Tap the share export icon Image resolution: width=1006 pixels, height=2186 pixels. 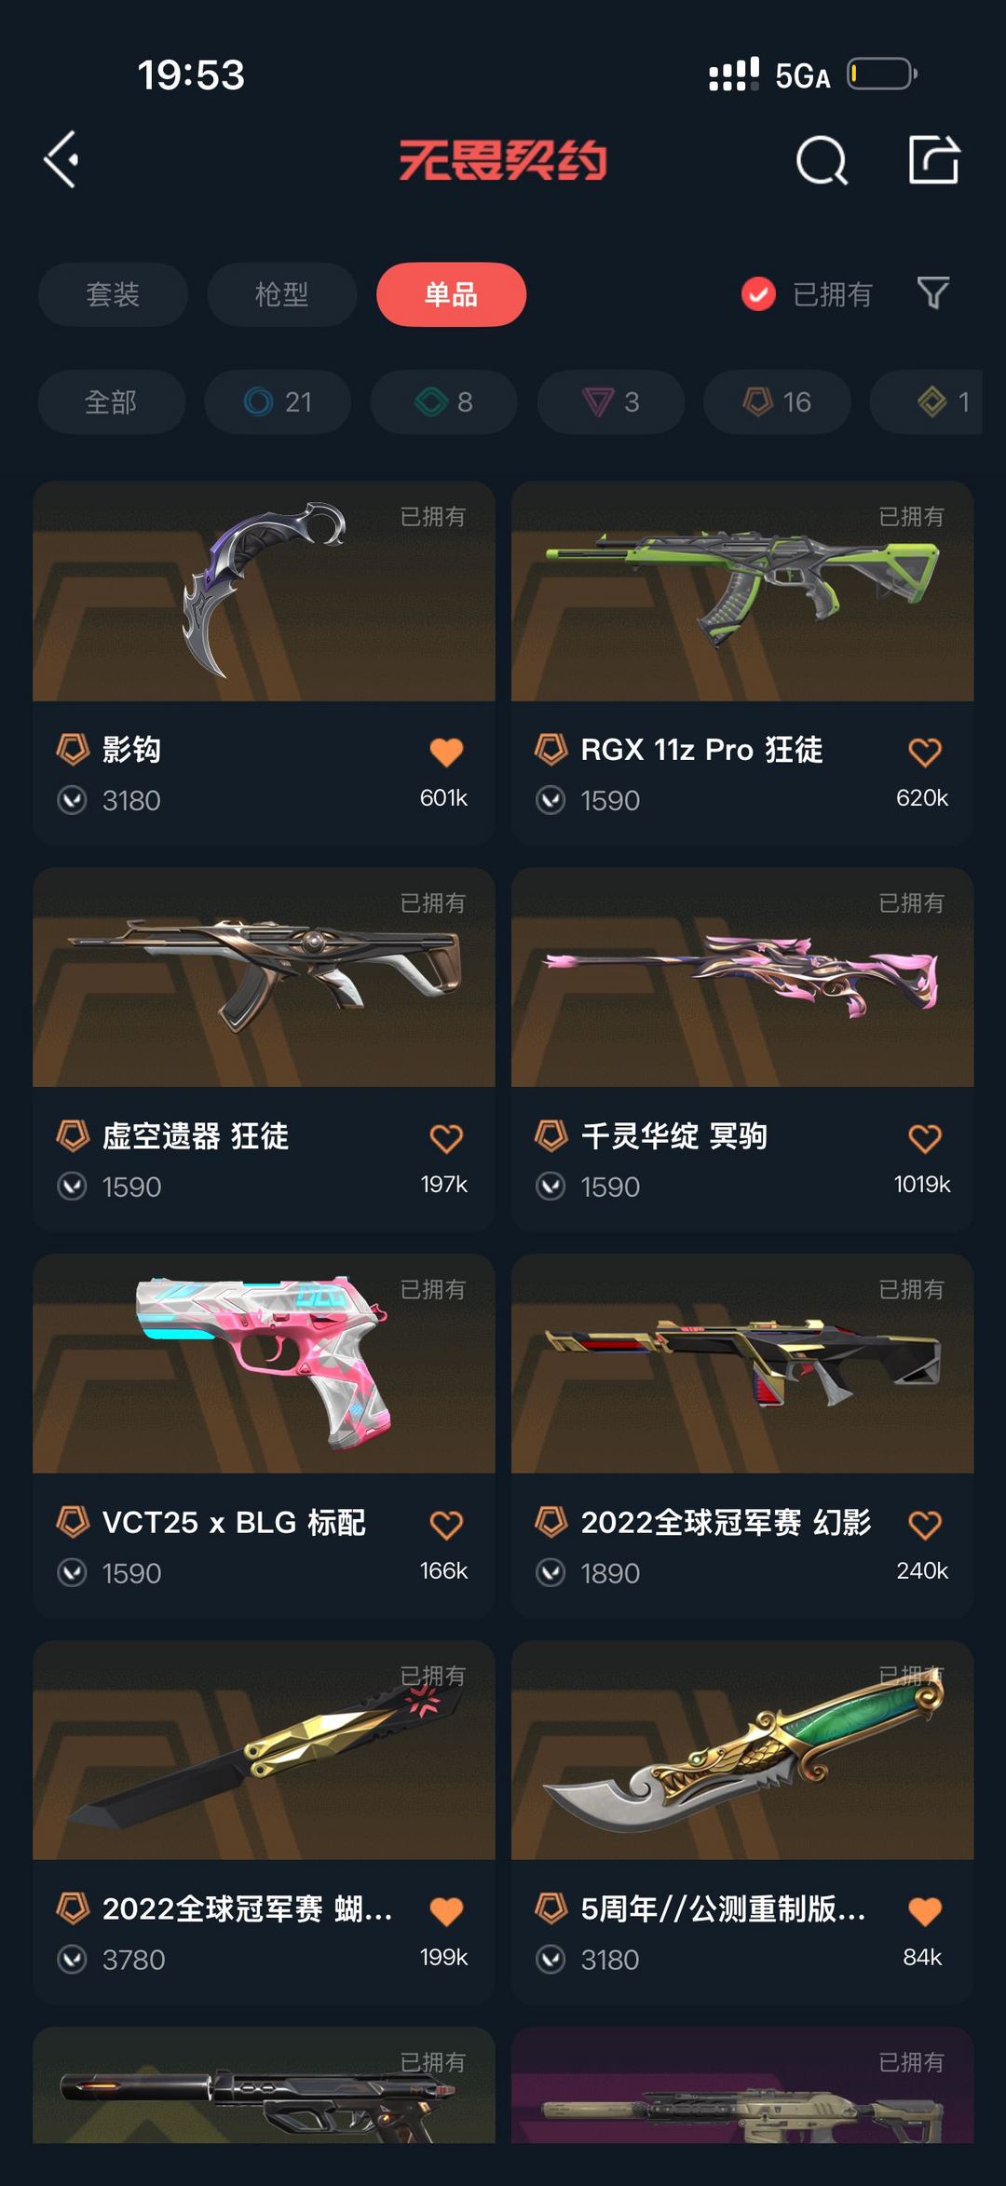pos(934,159)
